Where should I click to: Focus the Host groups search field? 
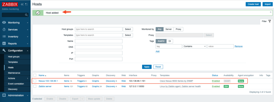(99, 29)
